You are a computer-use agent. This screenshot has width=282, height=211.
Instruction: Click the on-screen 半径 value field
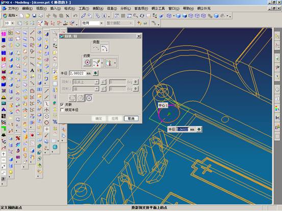183,129
